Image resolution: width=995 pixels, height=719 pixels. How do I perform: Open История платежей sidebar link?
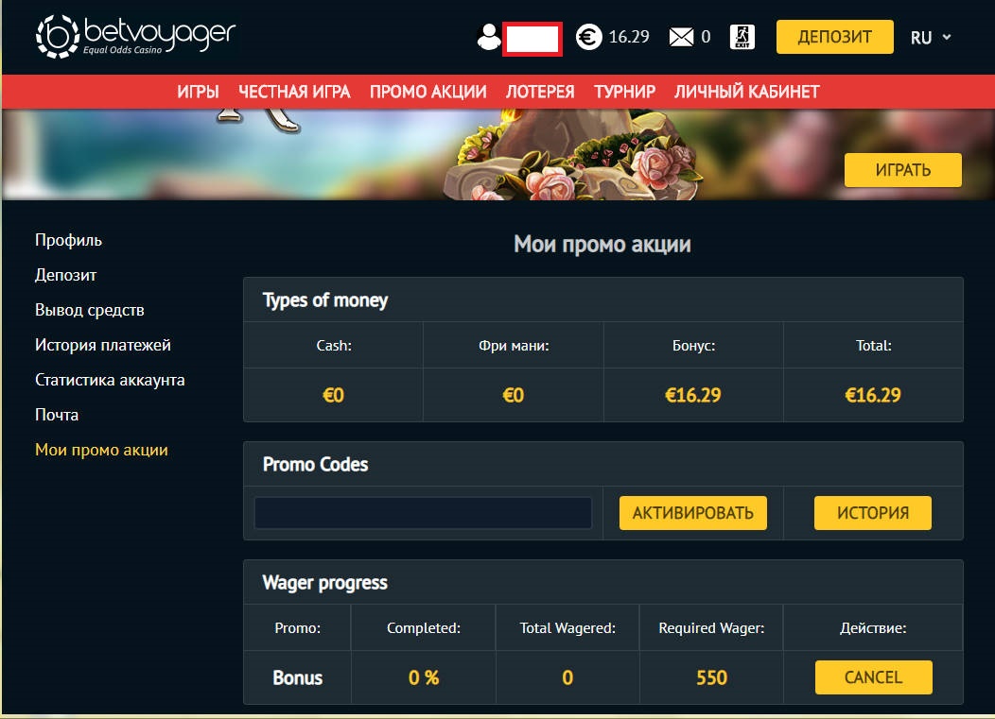click(x=103, y=345)
